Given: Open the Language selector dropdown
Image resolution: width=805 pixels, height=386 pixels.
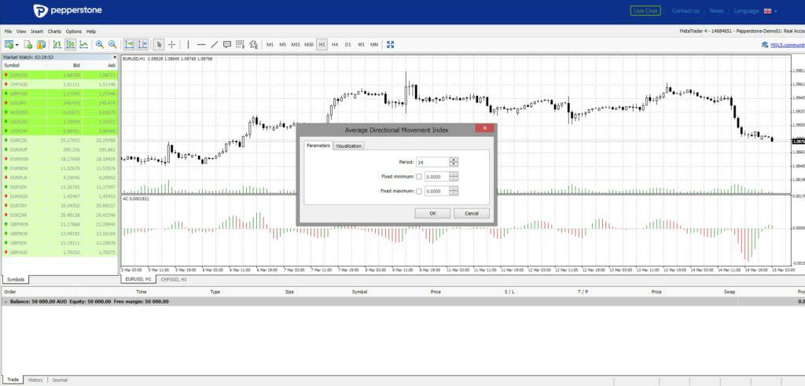Looking at the screenshot, I should pyautogui.click(x=755, y=11).
